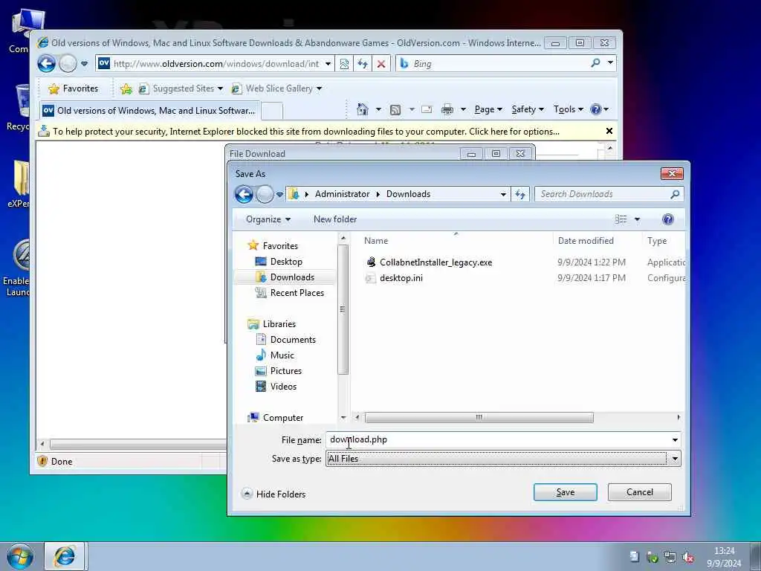Open the Web Slice Gallery dropdown
This screenshot has width=761, height=571.
coord(320,89)
